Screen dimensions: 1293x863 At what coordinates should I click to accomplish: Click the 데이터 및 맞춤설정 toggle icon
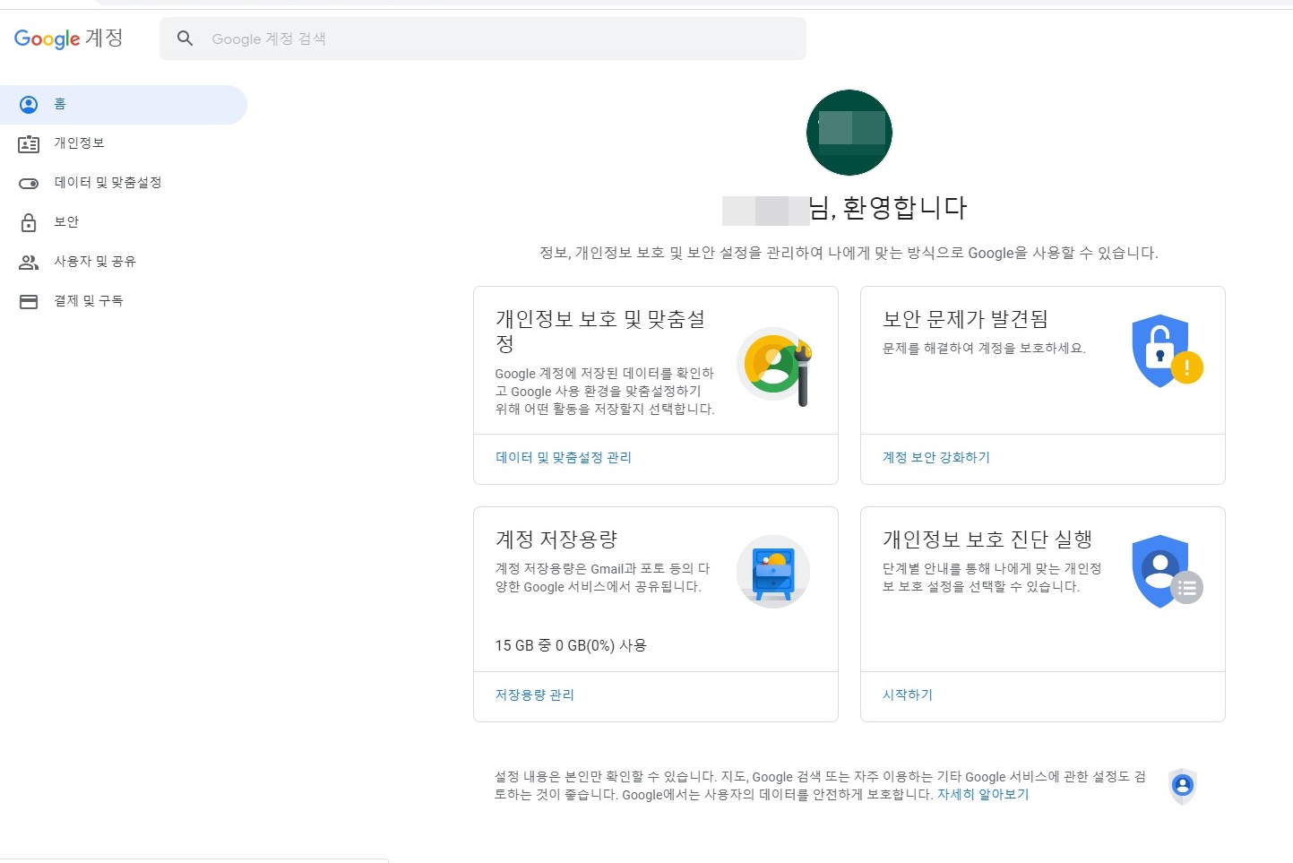click(29, 184)
